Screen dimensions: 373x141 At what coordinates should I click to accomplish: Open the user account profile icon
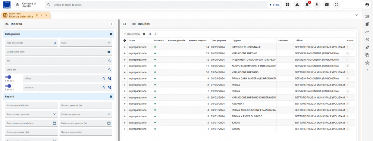pyautogui.click(x=367, y=4)
